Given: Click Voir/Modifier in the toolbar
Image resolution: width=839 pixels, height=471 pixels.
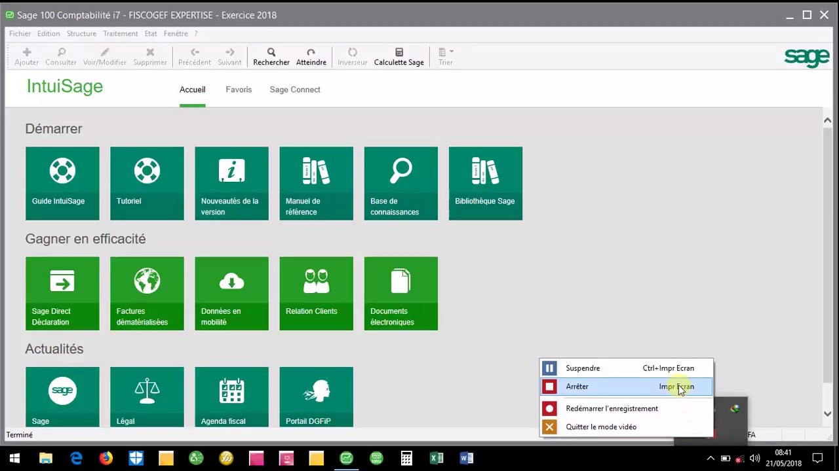Looking at the screenshot, I should click(x=105, y=56).
